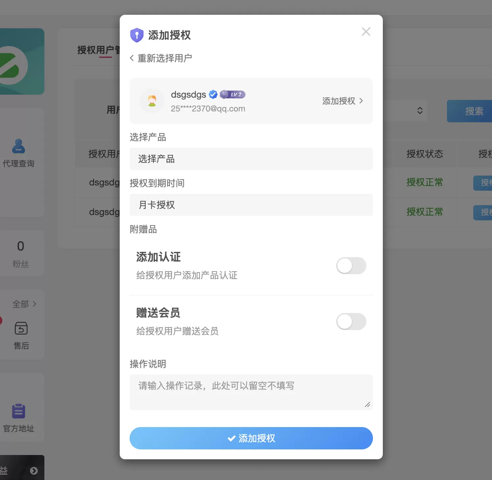Close the 添加授权 dialog with the X
This screenshot has height=480, width=492.
click(x=366, y=32)
